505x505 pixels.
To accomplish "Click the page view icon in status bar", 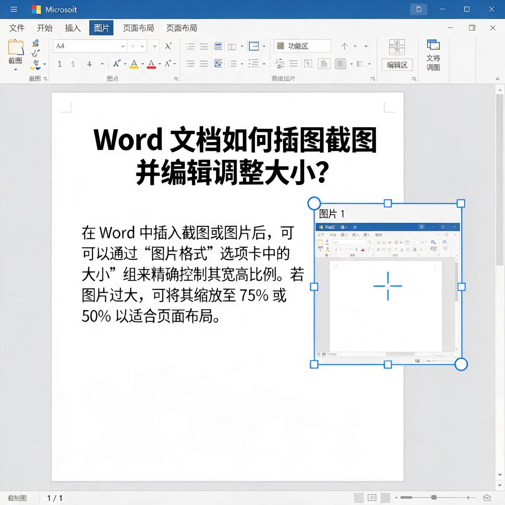I will [x=372, y=498].
